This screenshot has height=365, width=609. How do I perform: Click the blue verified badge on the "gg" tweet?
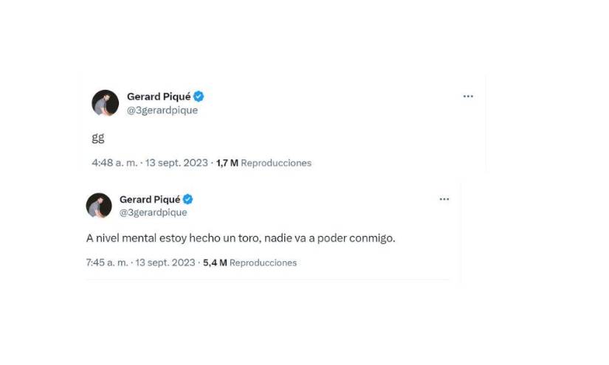coord(199,97)
